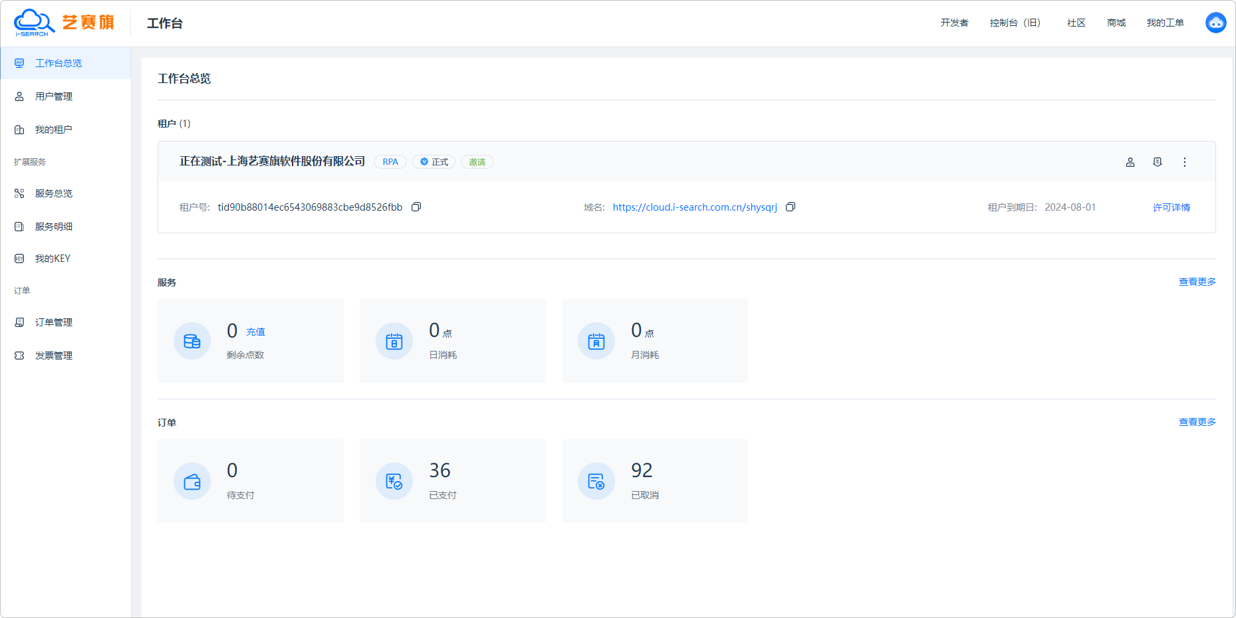Click the 邀请 invite tag

[477, 162]
